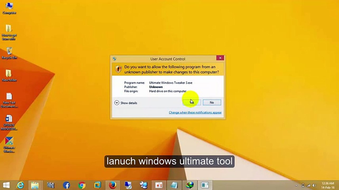Screen dimensions: 339x190
Task: Click the network signal tray icon
Action: tap(308, 186)
